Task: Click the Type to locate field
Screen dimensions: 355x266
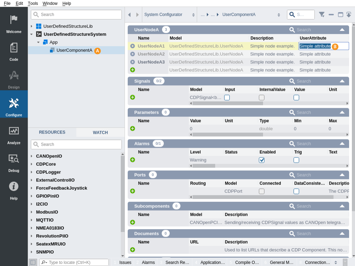Action: [x=76, y=263]
